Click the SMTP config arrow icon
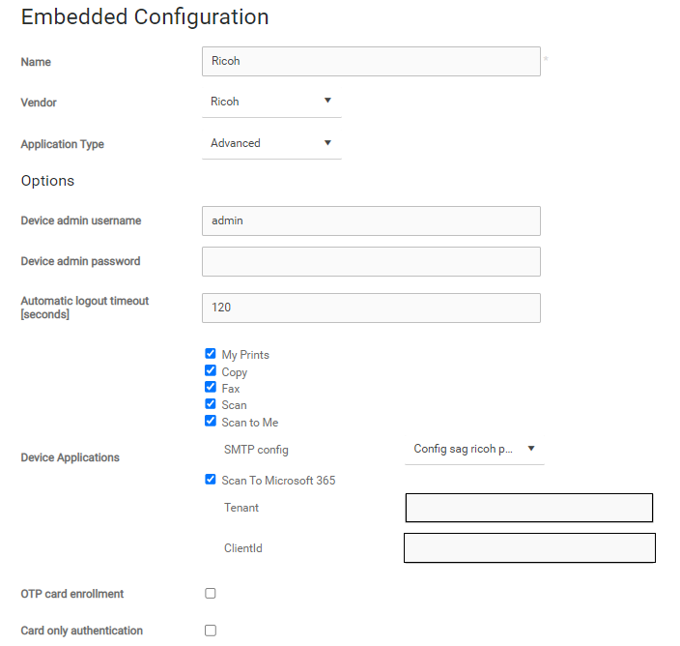The image size is (680, 646). pos(531,449)
